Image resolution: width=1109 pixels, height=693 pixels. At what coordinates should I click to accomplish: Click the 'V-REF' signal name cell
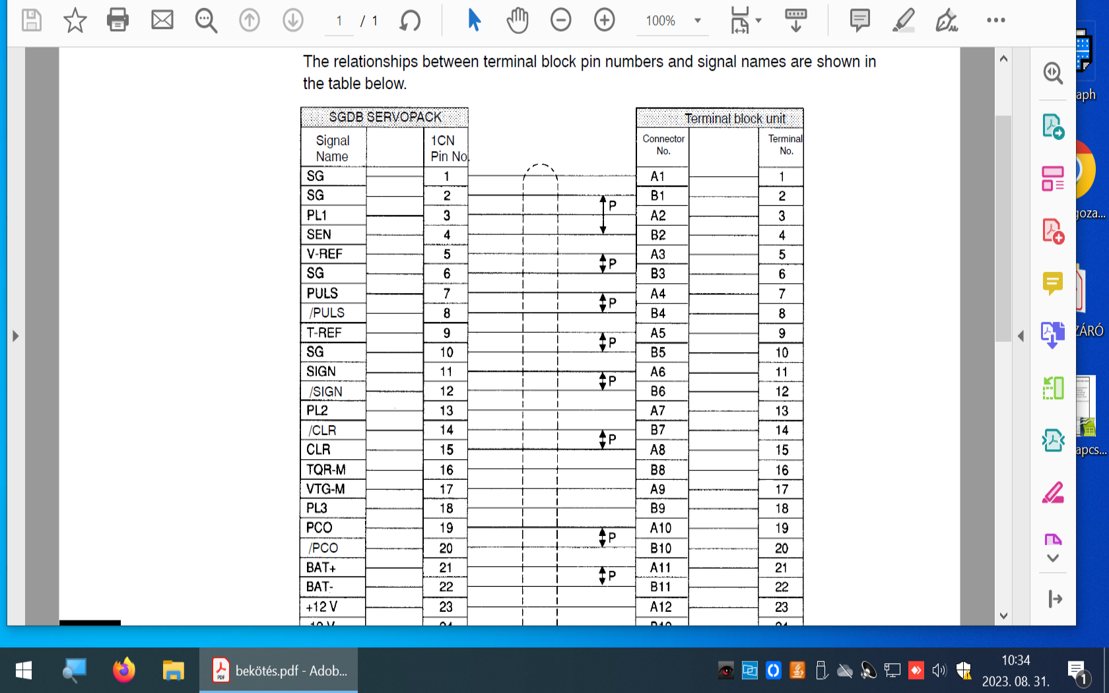(333, 254)
